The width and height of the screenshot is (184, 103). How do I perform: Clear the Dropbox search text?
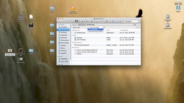pyautogui.click(x=139, y=21)
